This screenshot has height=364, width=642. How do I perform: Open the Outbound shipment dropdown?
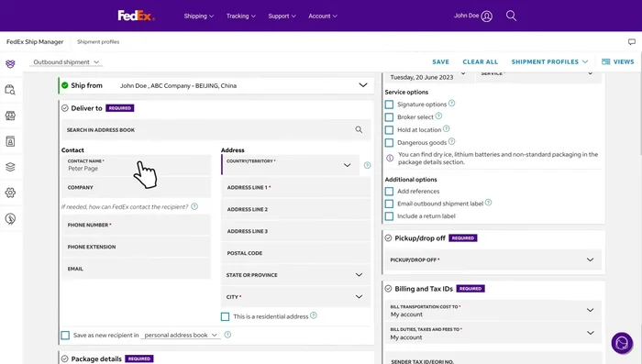66,62
